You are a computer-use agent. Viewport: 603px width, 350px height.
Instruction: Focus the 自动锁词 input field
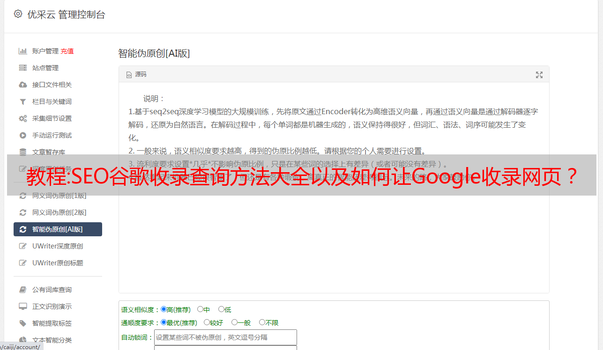[x=225, y=337]
